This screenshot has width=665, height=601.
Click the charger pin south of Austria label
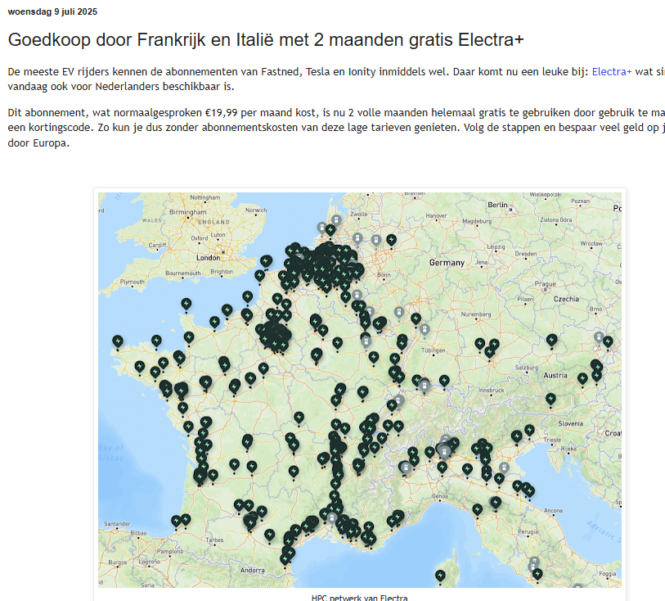[x=550, y=399]
